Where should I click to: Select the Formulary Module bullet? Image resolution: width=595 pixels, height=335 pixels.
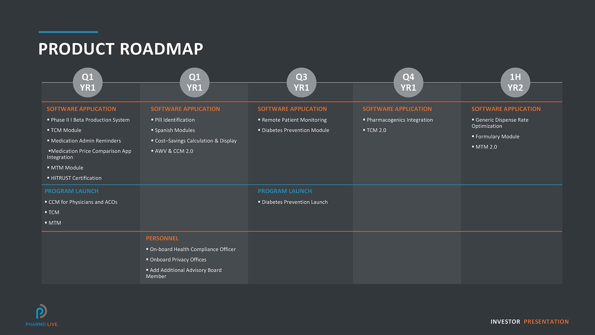click(497, 137)
